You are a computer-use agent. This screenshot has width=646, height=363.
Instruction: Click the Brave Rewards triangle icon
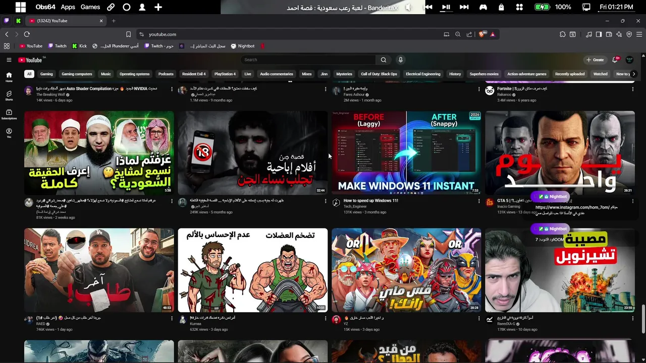(x=493, y=34)
